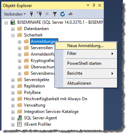Select Hochverfügbarkeit mit Always On
129x136 pixels.
[55, 99]
